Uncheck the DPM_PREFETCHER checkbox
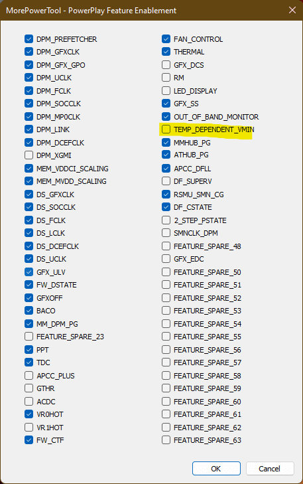The width and height of the screenshot is (303, 484). [29, 39]
